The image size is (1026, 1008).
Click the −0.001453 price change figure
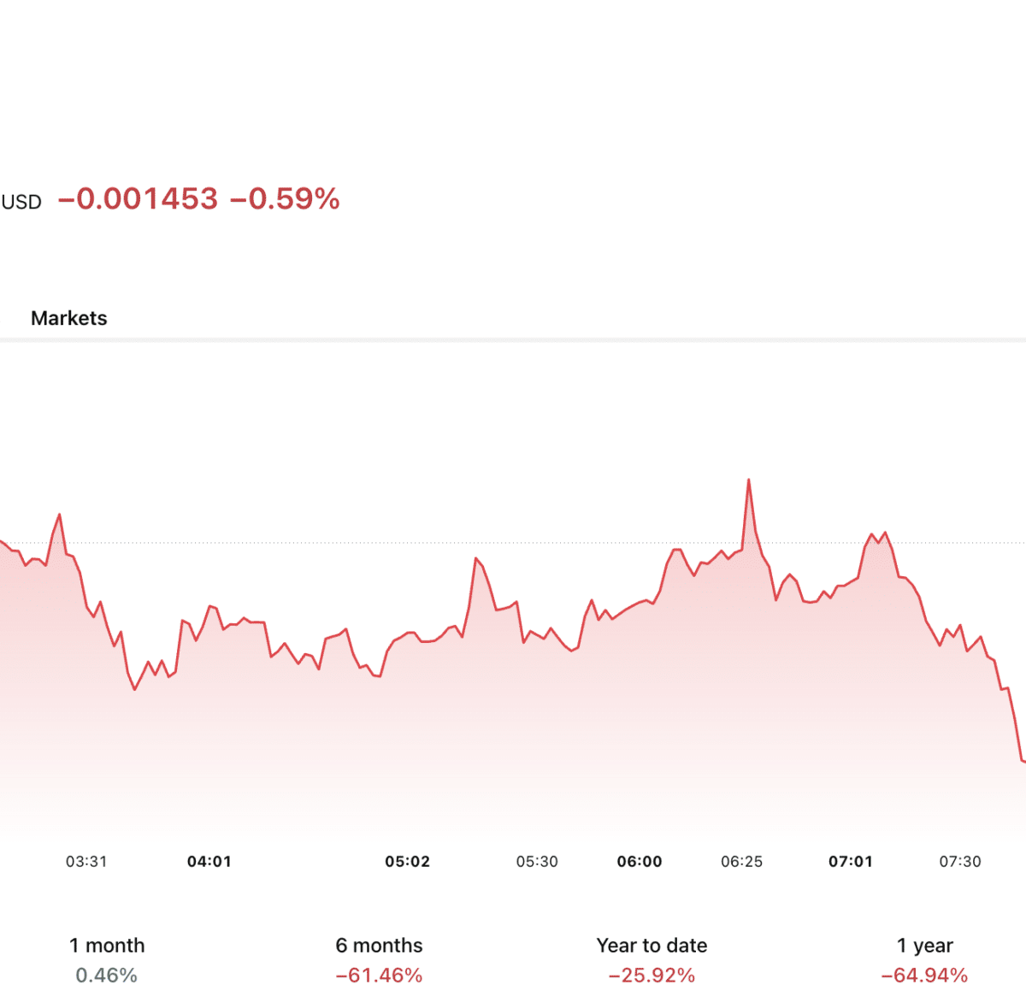click(139, 199)
